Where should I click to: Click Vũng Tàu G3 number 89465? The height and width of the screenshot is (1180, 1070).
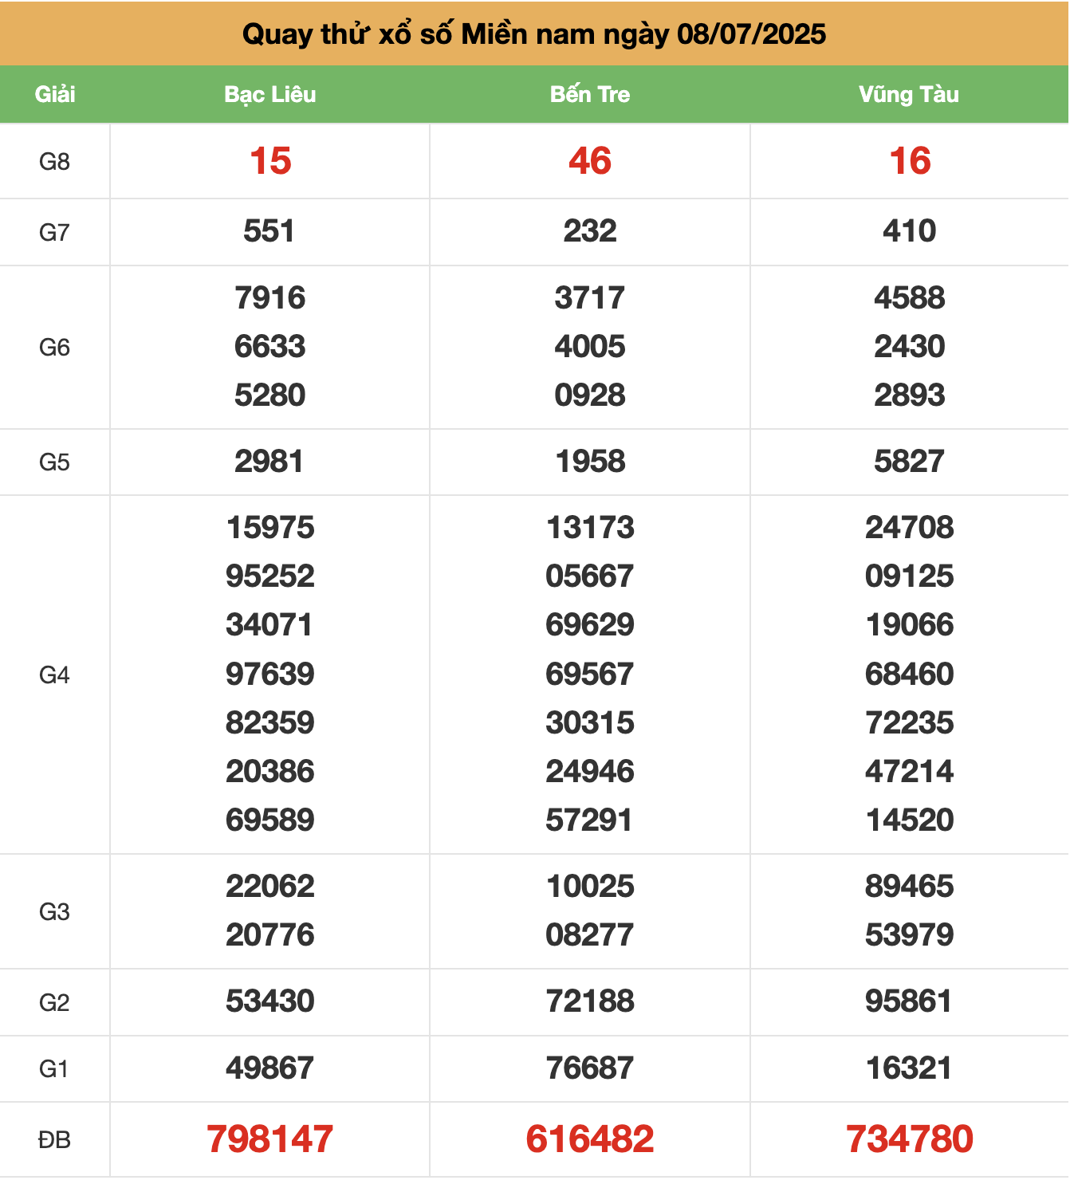coord(910,887)
